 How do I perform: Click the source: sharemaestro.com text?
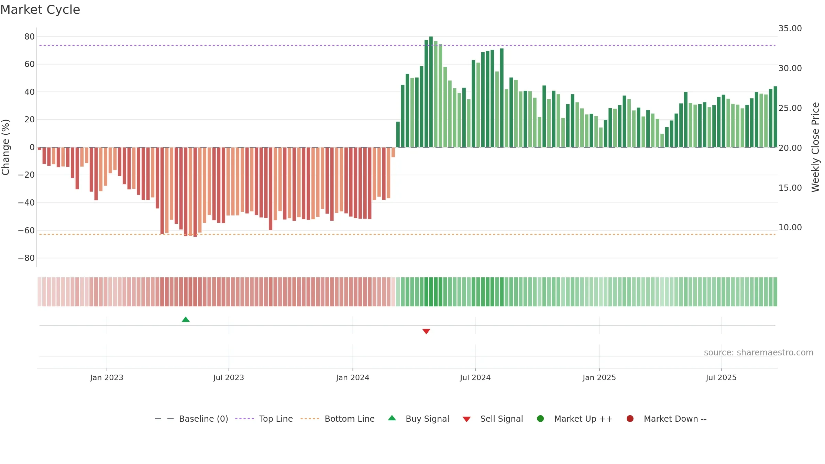pos(759,352)
